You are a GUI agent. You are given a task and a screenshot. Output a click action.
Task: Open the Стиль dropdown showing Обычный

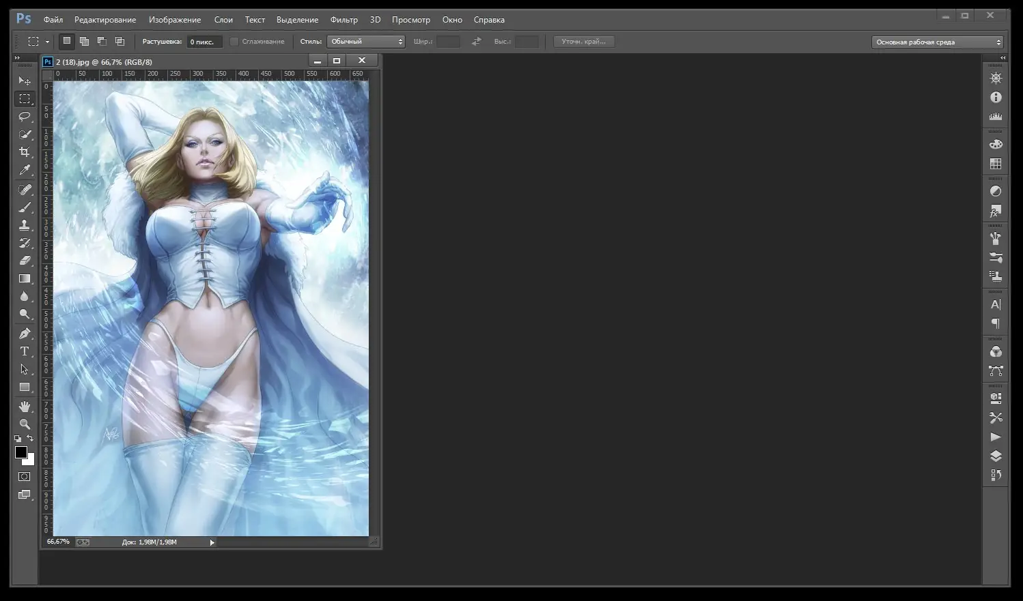[x=366, y=41]
